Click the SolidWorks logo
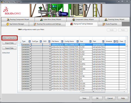Image resolution: width=131 pixels, height=103 pixels. tap(12, 11)
